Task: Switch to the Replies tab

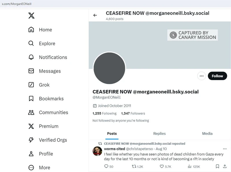Action: [x=159, y=134]
